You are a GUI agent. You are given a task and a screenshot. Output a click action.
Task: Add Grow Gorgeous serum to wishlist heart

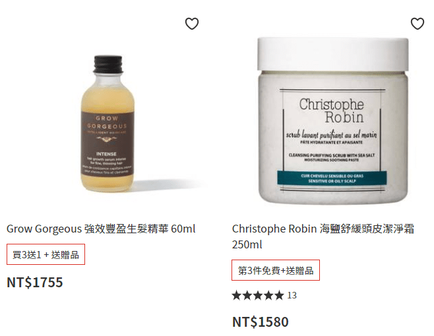(192, 24)
